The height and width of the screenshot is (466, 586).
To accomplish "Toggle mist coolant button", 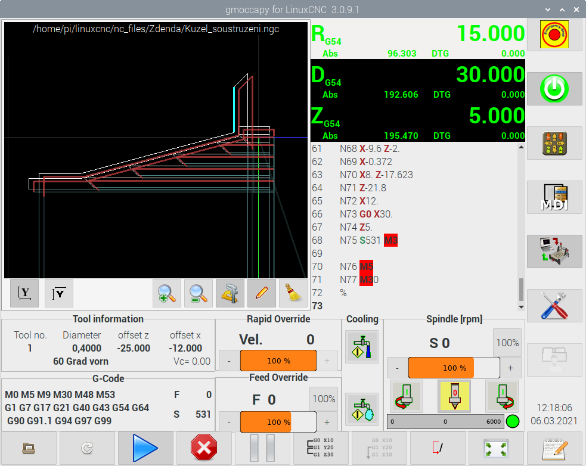I will pos(362,409).
